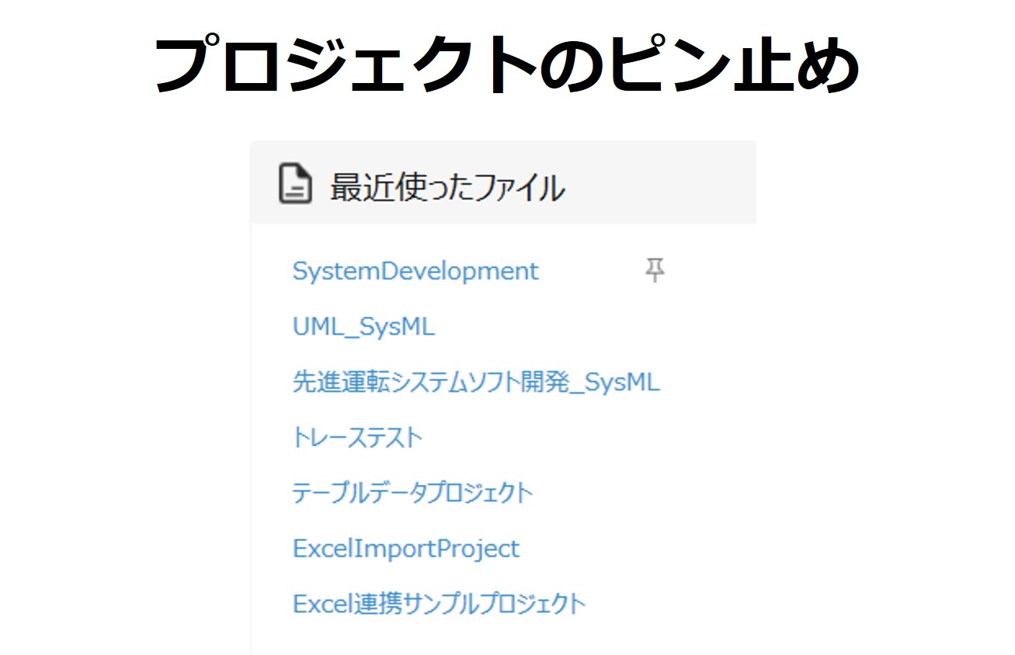Viewport: 1015px width, 655px height.
Task: Open the Excel連携サンプルプロジェクト link
Action: (439, 604)
